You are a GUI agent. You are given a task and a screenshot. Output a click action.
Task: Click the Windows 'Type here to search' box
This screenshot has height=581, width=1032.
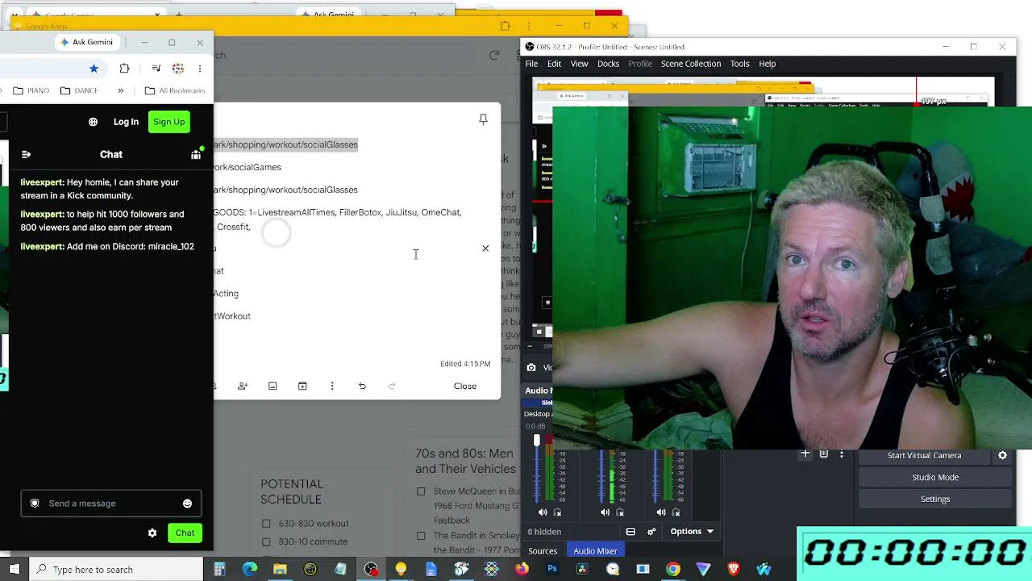pos(116,570)
